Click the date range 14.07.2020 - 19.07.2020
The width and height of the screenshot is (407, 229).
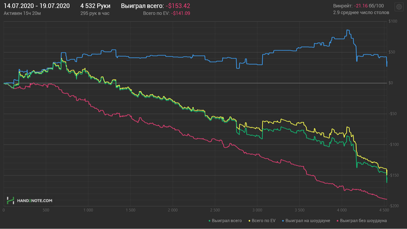37,6
